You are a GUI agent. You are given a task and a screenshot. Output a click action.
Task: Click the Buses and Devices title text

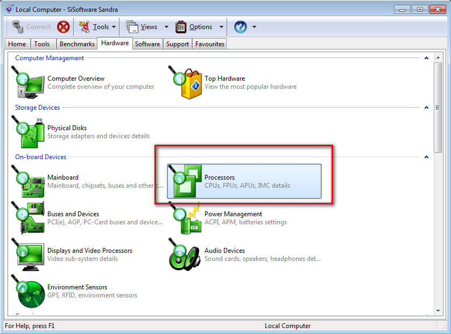point(73,214)
